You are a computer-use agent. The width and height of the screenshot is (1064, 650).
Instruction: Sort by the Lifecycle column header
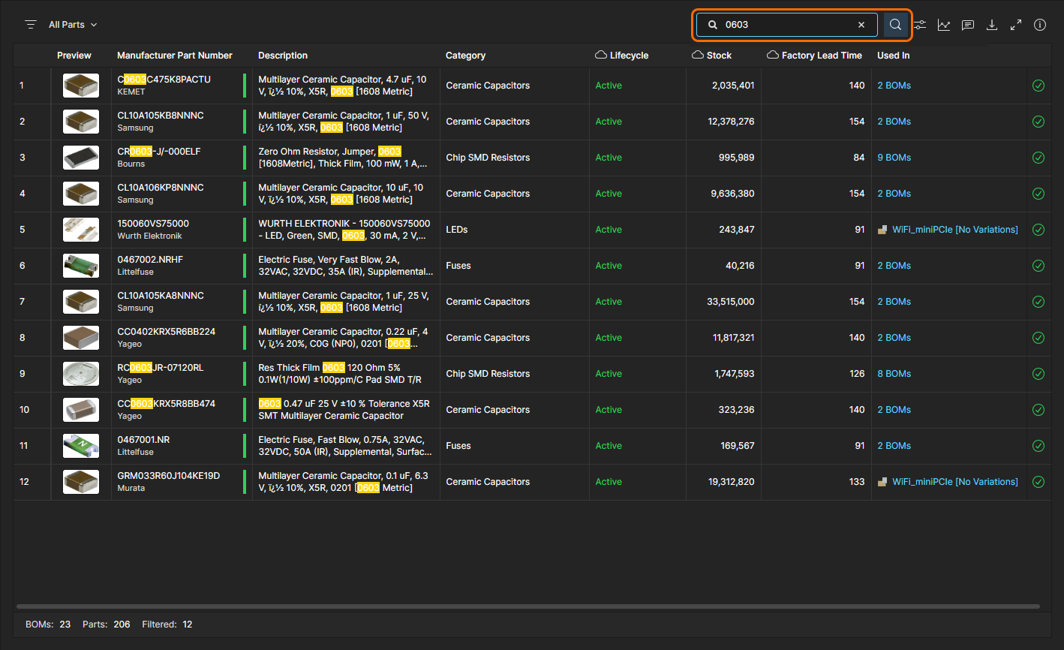[629, 56]
